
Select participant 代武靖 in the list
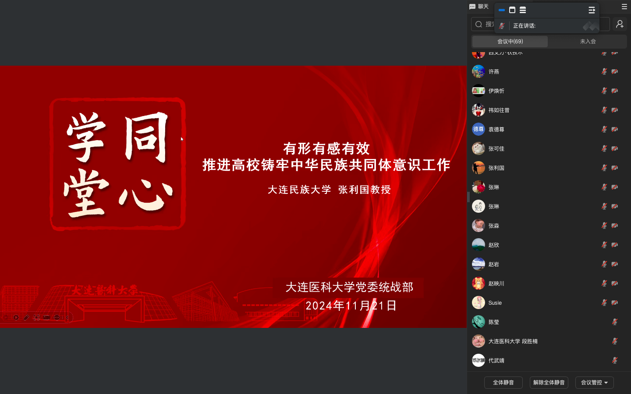click(x=549, y=360)
